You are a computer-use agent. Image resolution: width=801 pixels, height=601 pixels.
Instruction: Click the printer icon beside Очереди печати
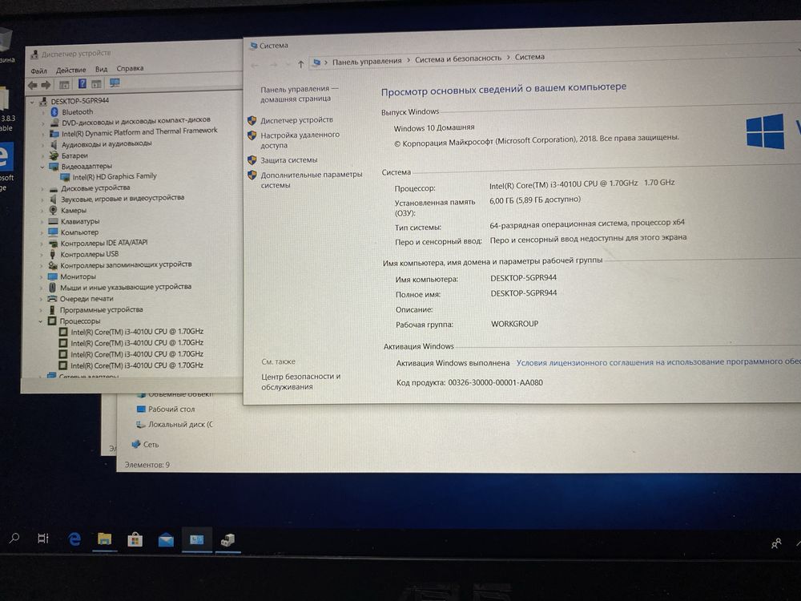tap(52, 298)
